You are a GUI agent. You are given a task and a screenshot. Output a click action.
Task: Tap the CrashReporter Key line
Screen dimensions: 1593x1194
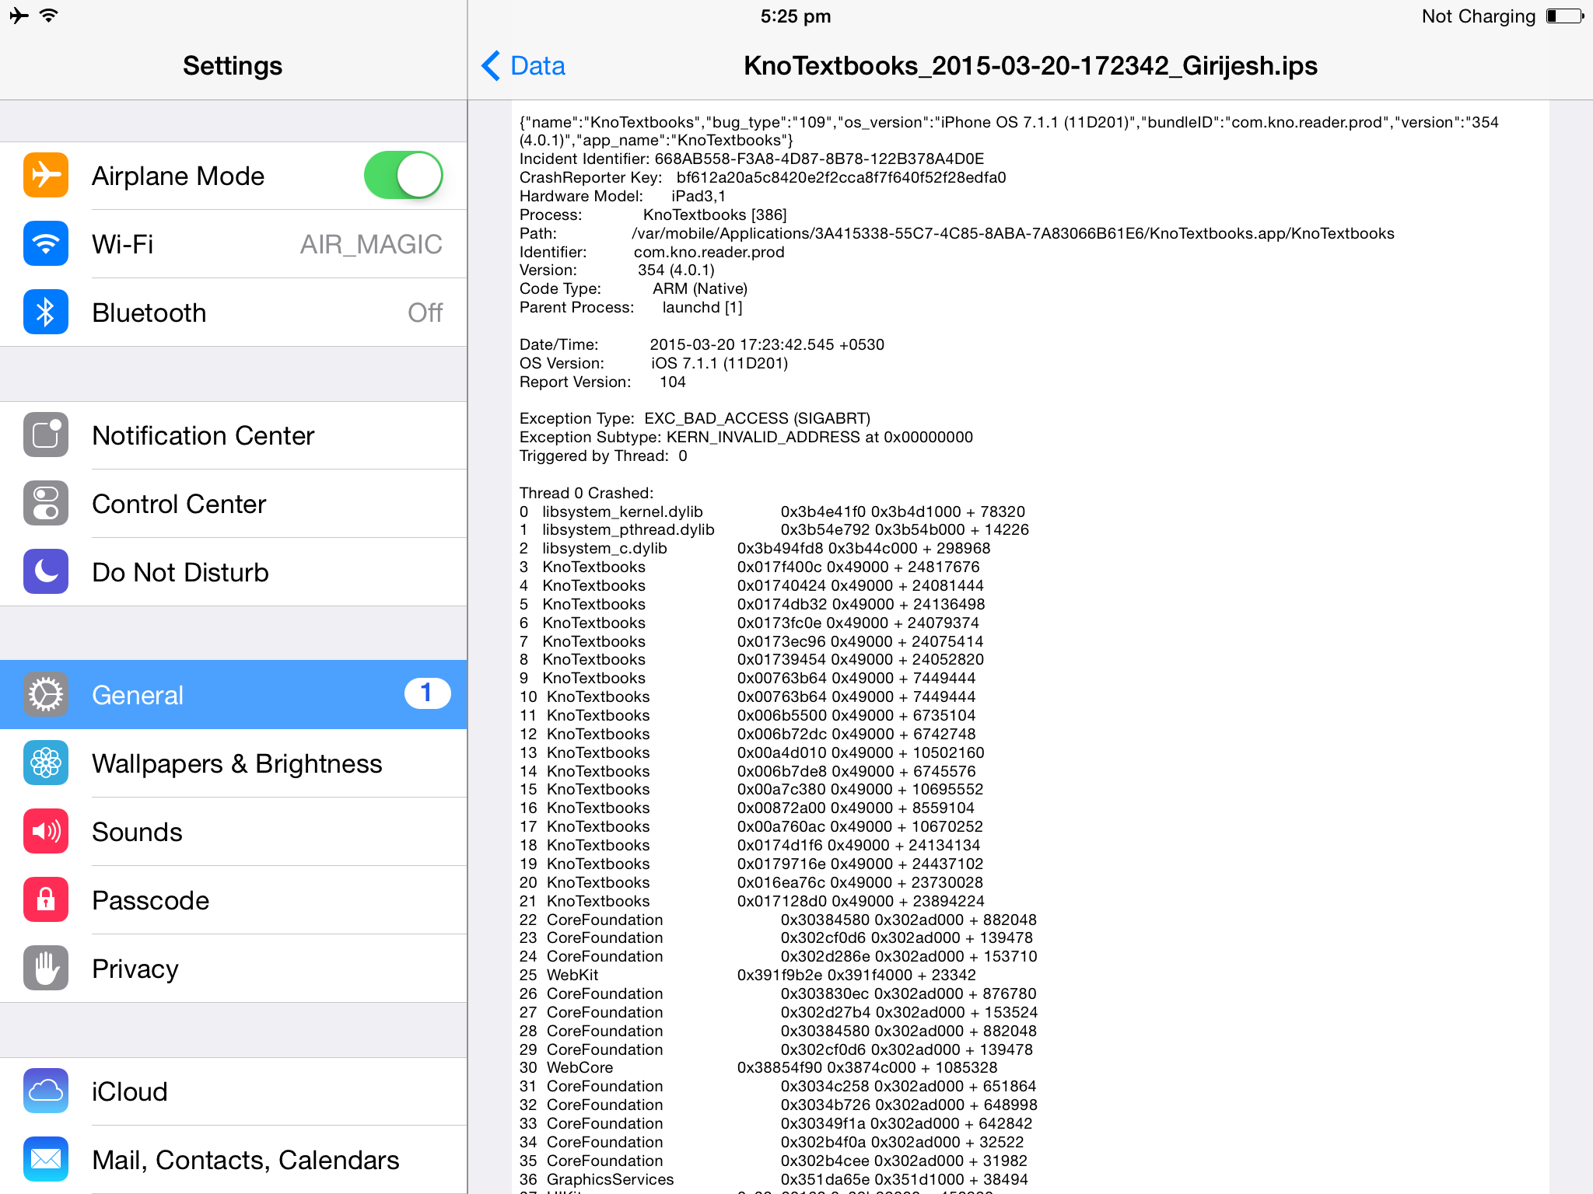[x=763, y=178]
